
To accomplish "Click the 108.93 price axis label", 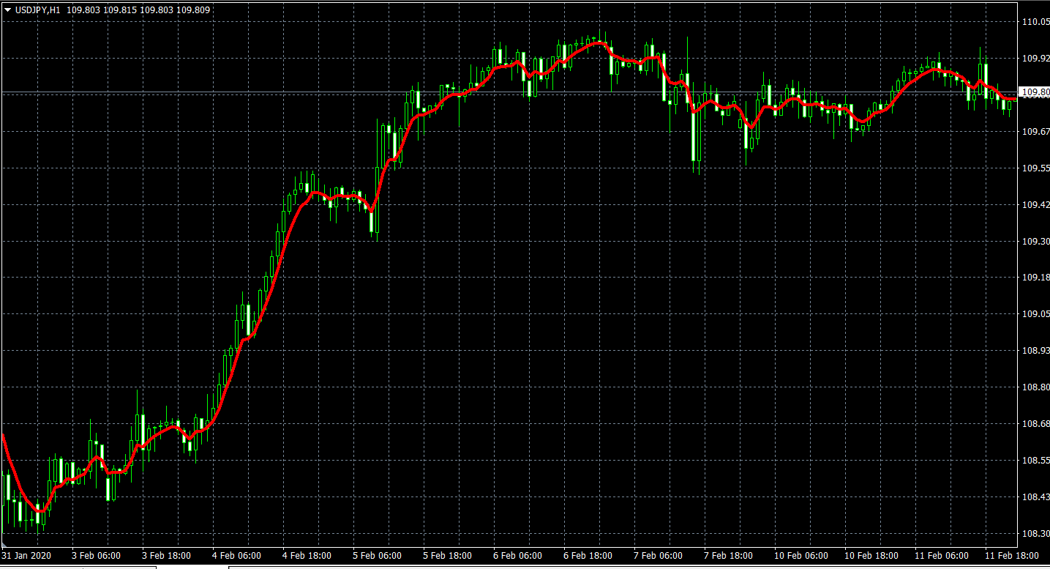I will coord(1035,351).
